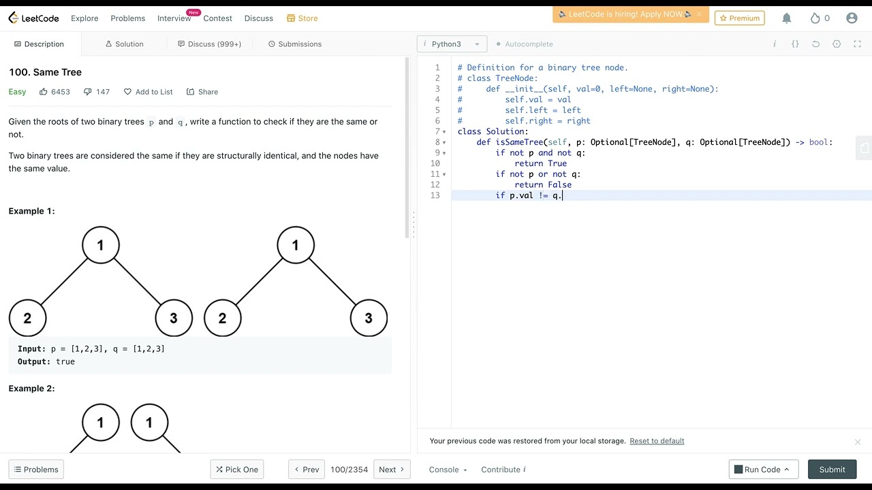Click the Example 1 tree diagram

point(198,282)
